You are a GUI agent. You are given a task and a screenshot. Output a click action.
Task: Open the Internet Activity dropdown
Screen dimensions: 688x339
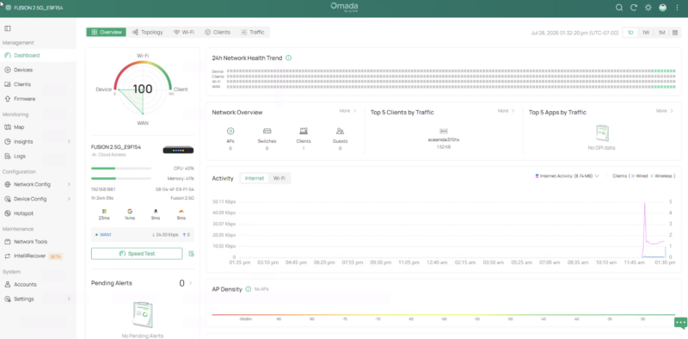567,176
